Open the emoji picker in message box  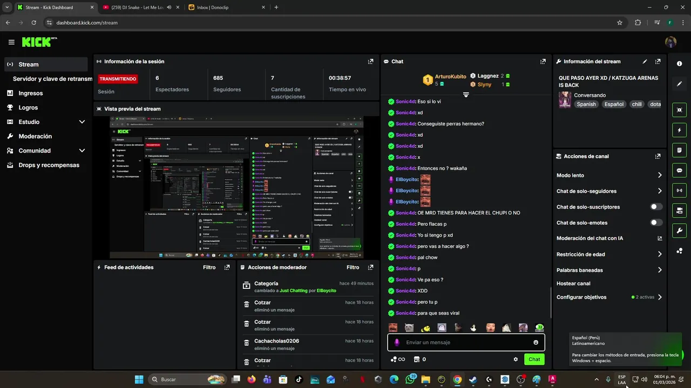tap(536, 342)
